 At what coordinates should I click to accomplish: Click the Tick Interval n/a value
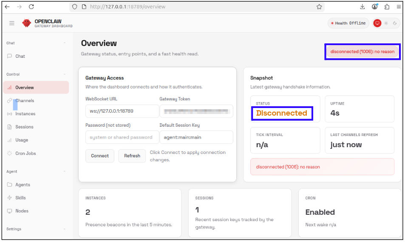[262, 145]
